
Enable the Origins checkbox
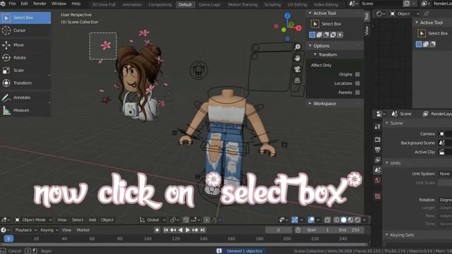click(x=357, y=74)
